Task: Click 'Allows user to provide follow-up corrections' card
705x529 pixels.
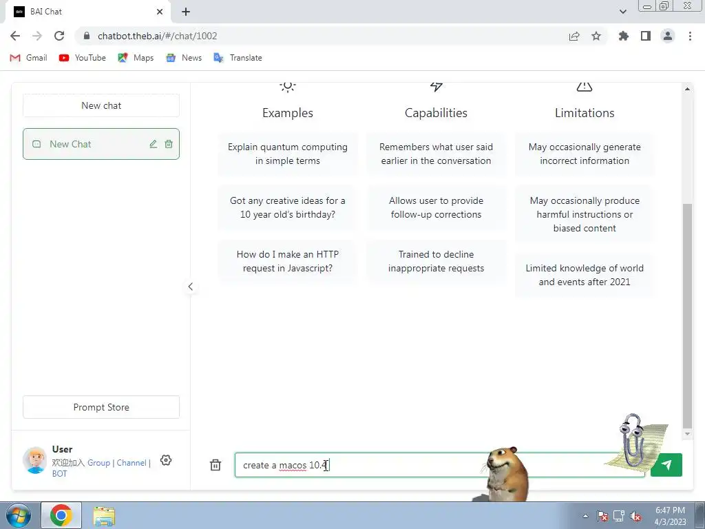Action: (x=436, y=207)
